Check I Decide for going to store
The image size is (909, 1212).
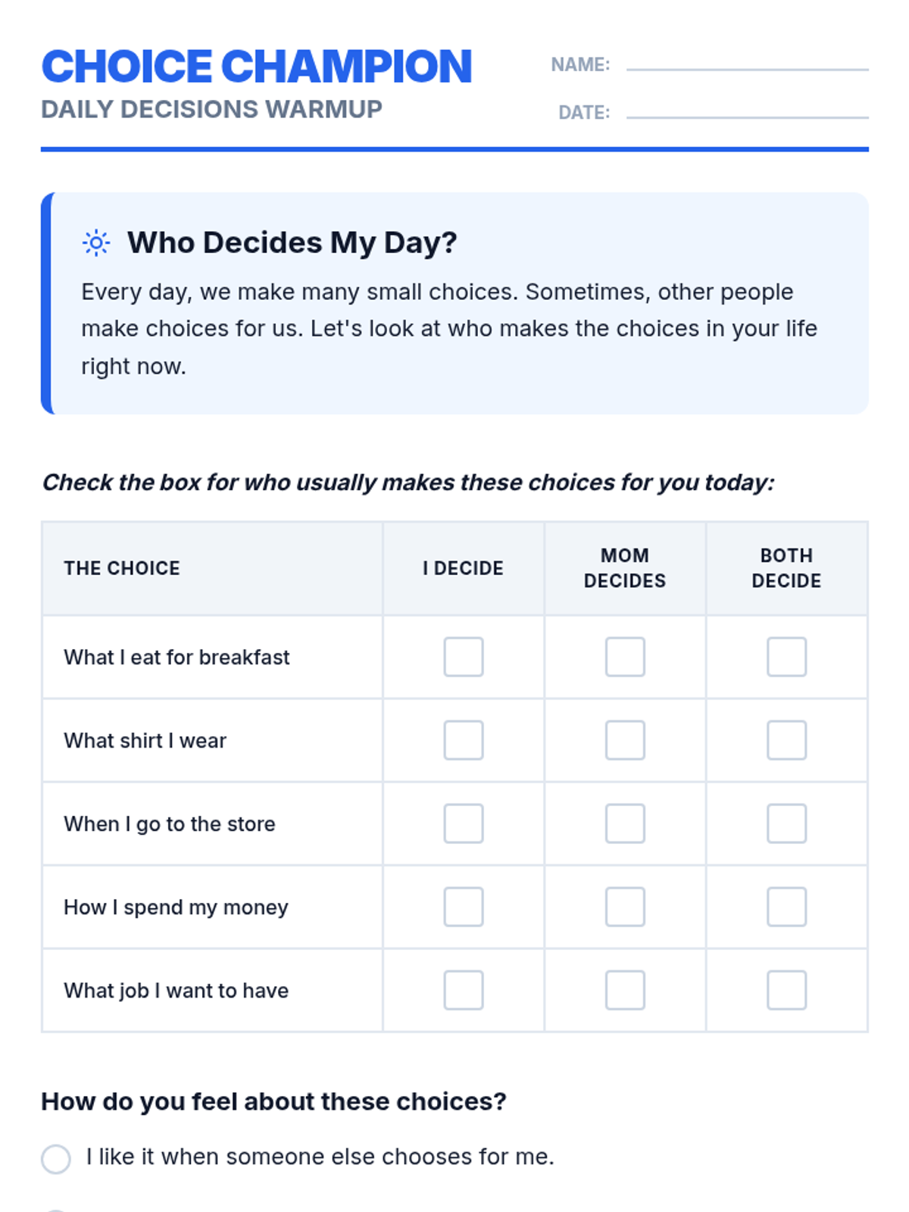click(464, 823)
